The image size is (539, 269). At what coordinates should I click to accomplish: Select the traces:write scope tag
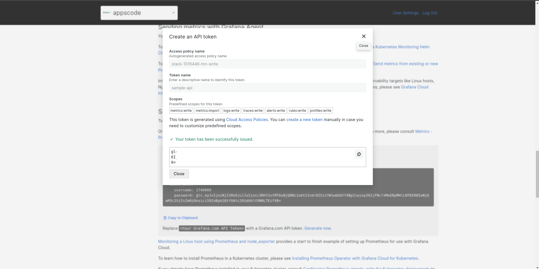(x=253, y=111)
